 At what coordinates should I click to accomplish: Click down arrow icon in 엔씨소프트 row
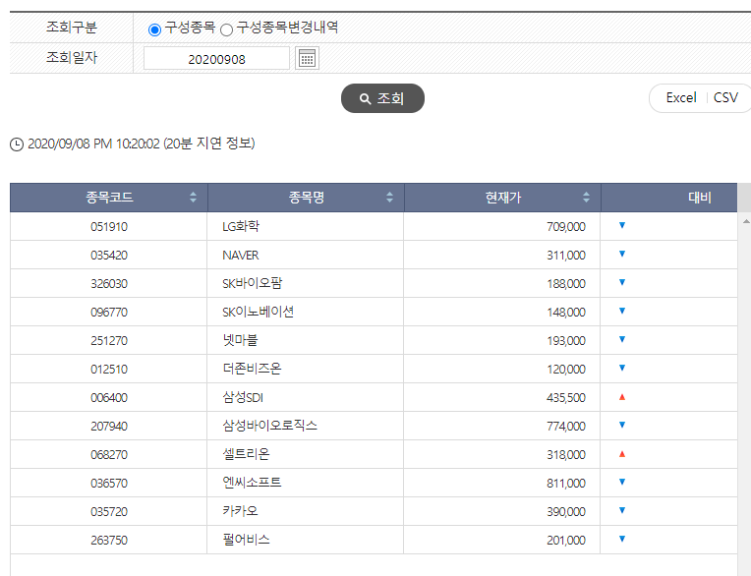pos(622,482)
